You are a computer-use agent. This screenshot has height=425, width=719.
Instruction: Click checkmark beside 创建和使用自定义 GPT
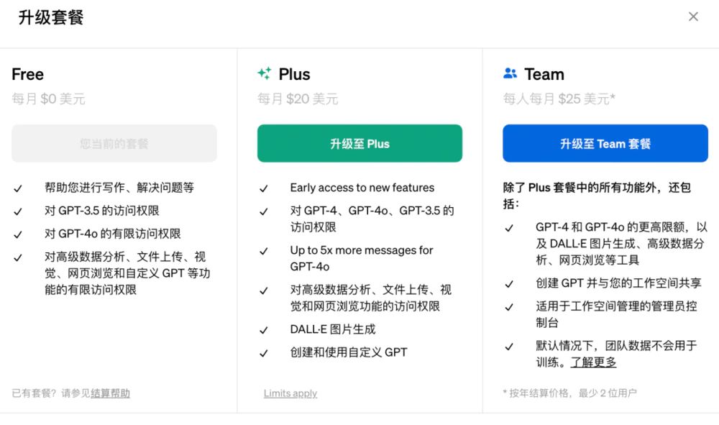264,353
